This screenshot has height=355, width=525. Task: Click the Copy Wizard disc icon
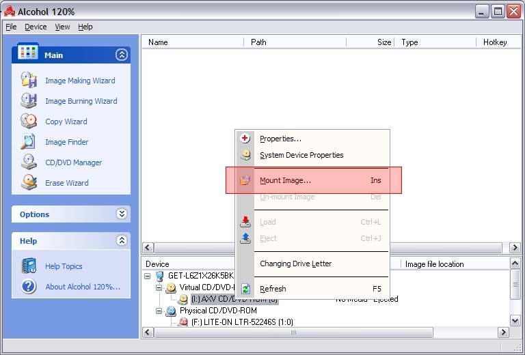pyautogui.click(x=29, y=121)
